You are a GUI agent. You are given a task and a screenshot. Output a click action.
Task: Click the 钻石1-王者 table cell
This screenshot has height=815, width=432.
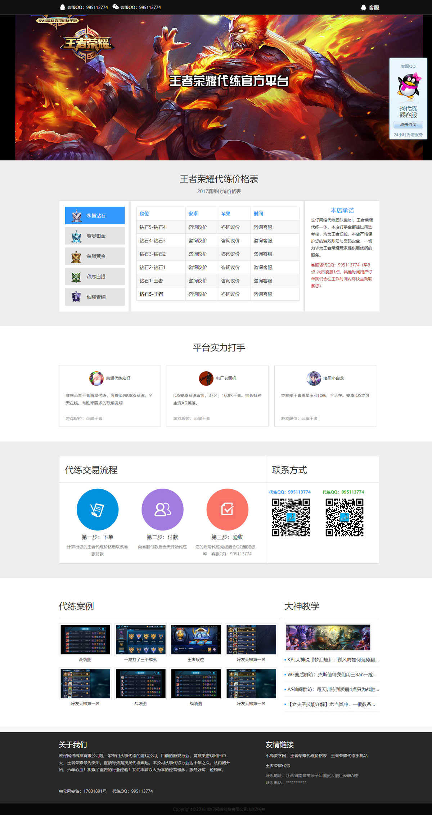(x=161, y=281)
